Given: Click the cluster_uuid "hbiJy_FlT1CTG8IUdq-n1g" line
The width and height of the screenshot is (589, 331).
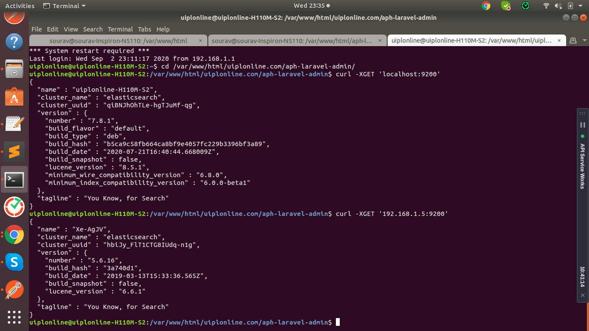Looking at the screenshot, I should click(119, 245).
